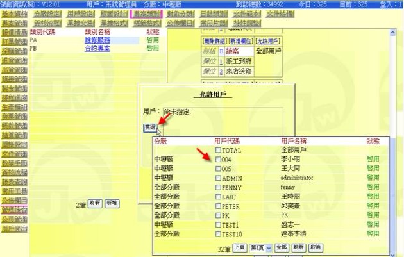This screenshot has height=257, width=404.
Task: Go to 報表查詢 in the sidebar
Action: click(14, 182)
